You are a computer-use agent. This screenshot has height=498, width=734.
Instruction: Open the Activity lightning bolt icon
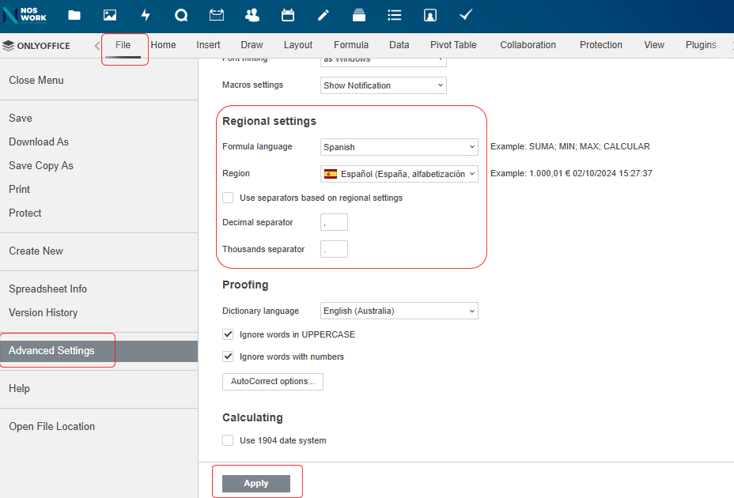(x=146, y=16)
